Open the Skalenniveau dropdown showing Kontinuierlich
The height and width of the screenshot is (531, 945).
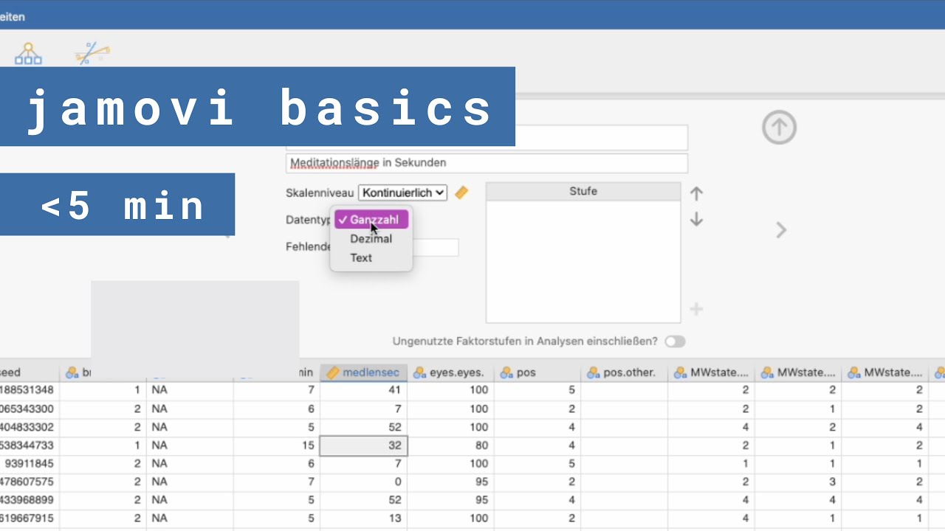click(402, 192)
